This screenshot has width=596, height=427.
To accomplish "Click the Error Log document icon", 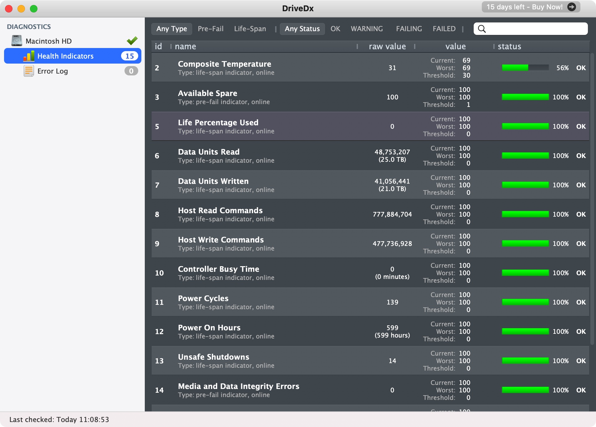I will [x=29, y=71].
